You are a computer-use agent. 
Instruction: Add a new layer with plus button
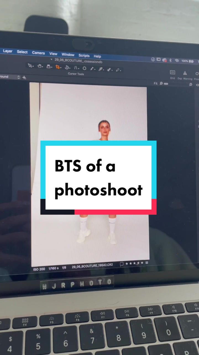(x=24, y=77)
